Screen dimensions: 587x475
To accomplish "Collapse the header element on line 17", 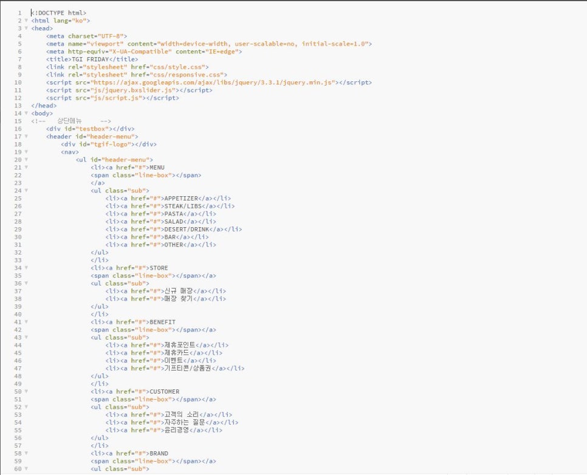I will coord(26,137).
